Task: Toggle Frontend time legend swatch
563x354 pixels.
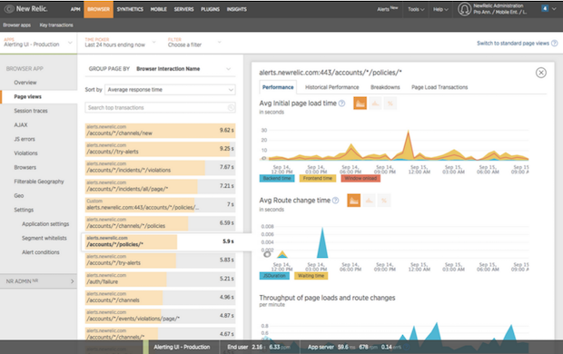Action: click(318, 179)
